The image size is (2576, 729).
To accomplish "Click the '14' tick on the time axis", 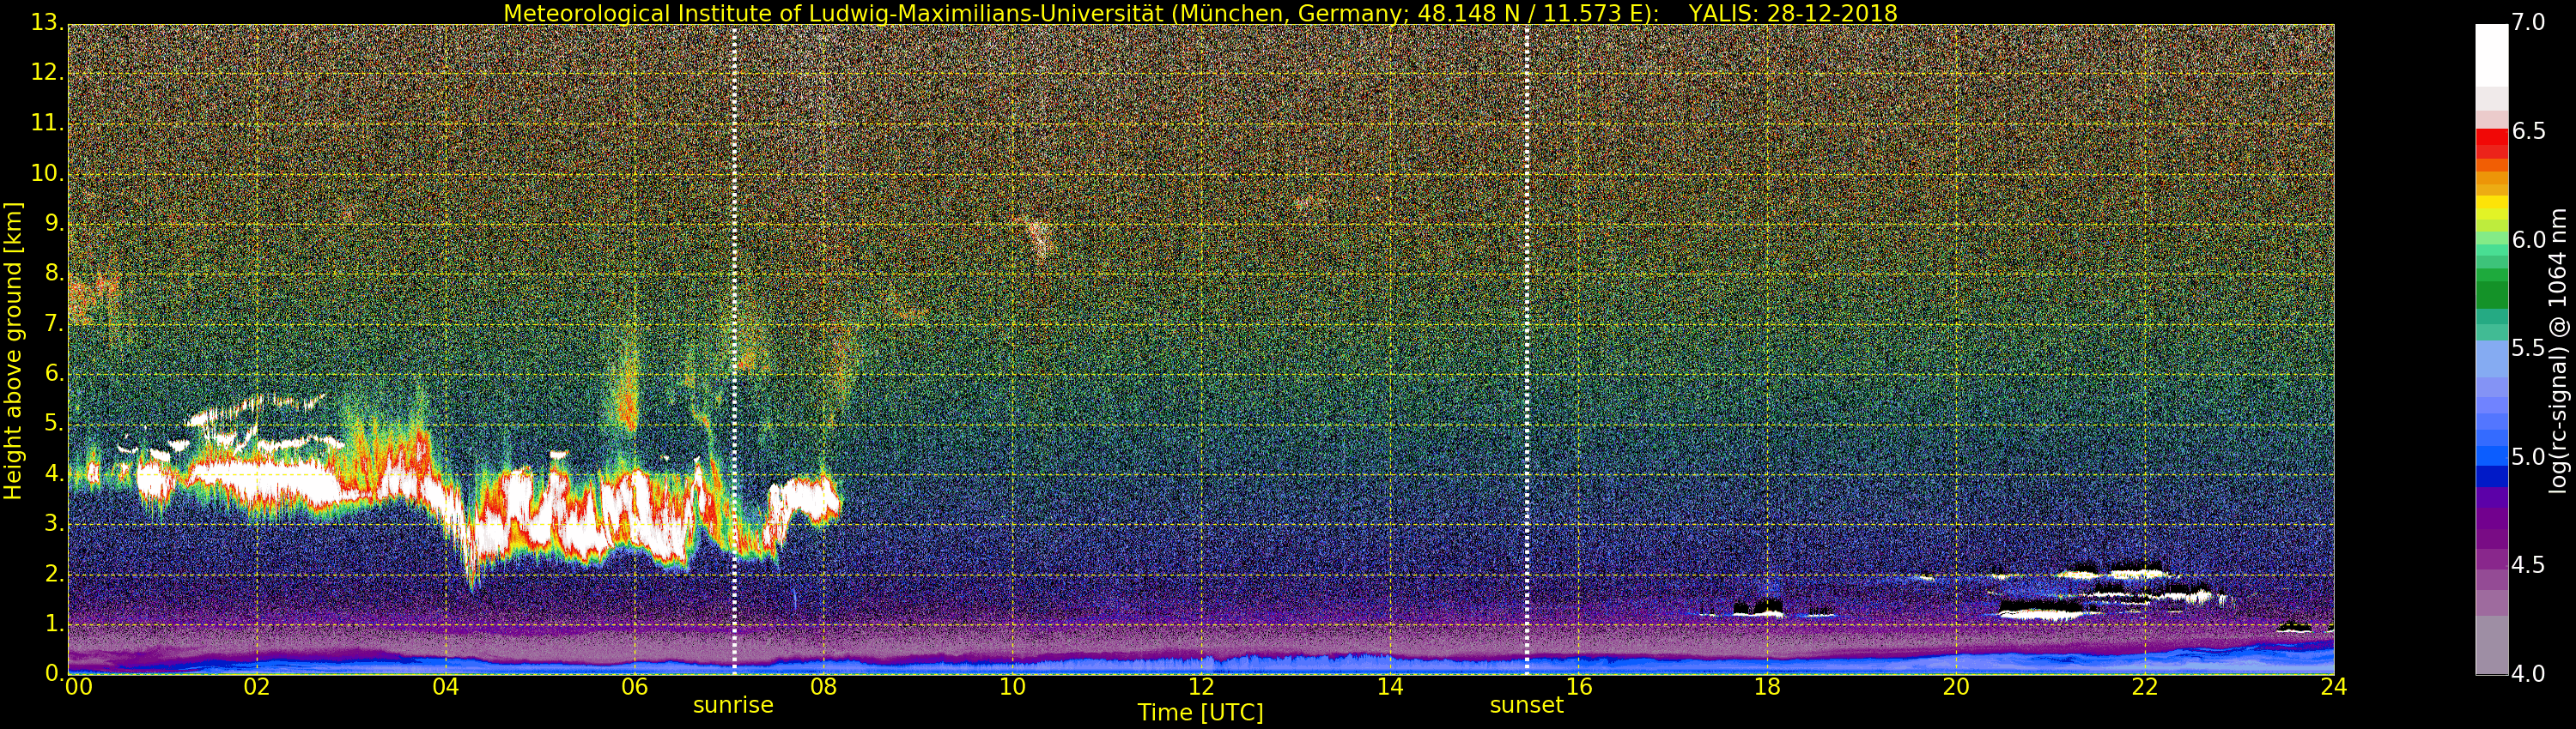I will click(1390, 687).
